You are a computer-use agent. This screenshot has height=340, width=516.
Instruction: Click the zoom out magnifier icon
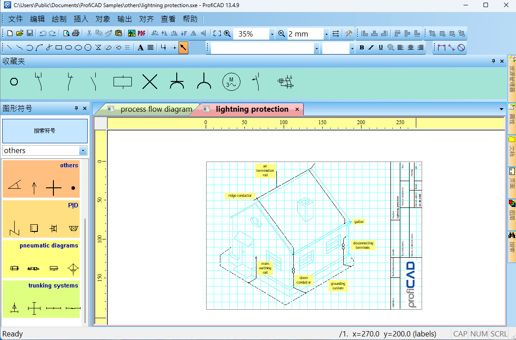[281, 33]
